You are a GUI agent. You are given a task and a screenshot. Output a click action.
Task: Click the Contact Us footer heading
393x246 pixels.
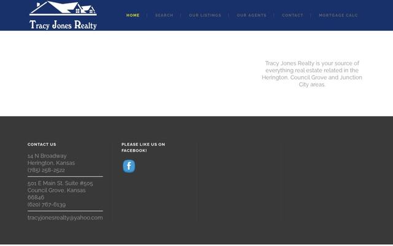[42, 145]
